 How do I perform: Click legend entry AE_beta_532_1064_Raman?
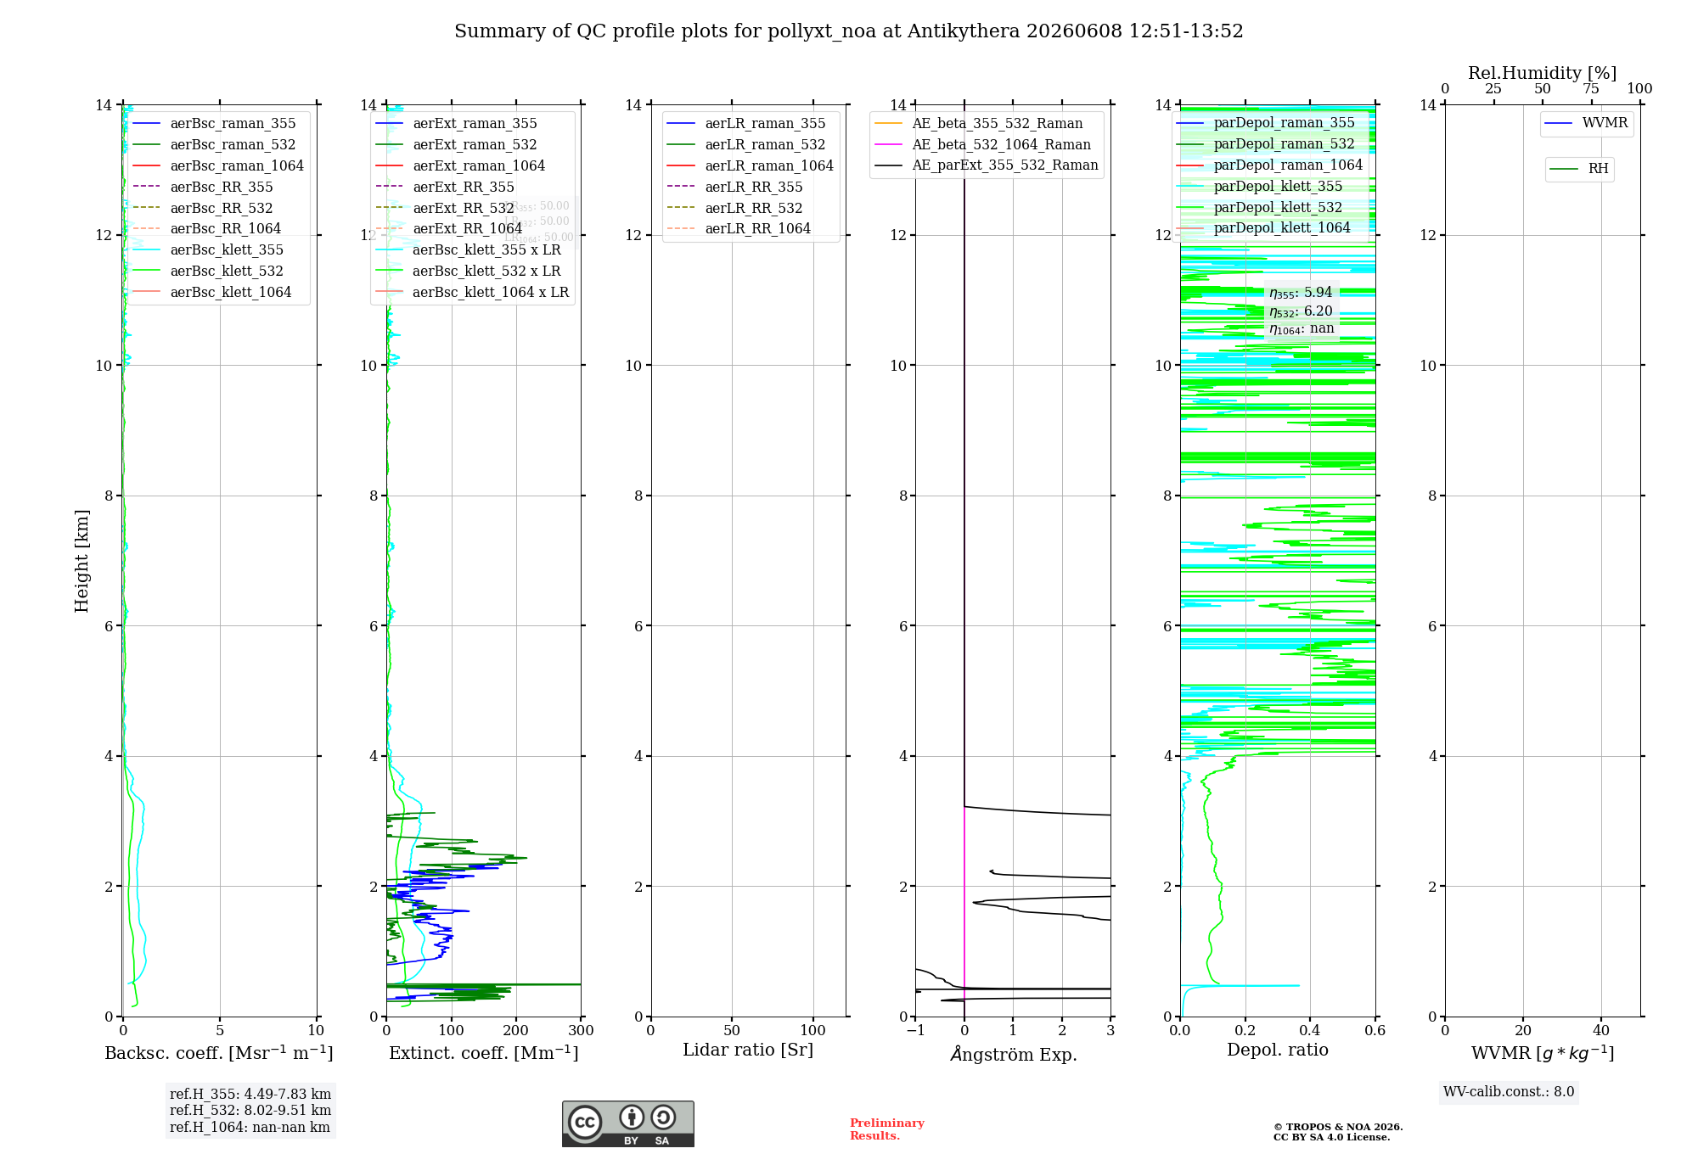tap(983, 145)
